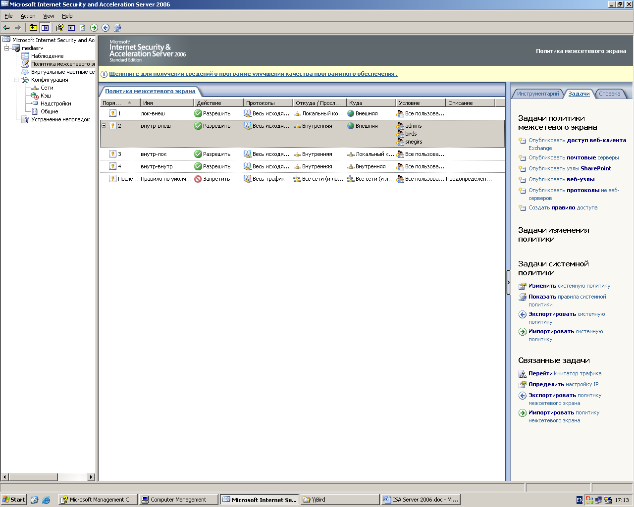Screen dimensions: 634x507
Task: Click the Протоколы column header
Action: click(268, 103)
